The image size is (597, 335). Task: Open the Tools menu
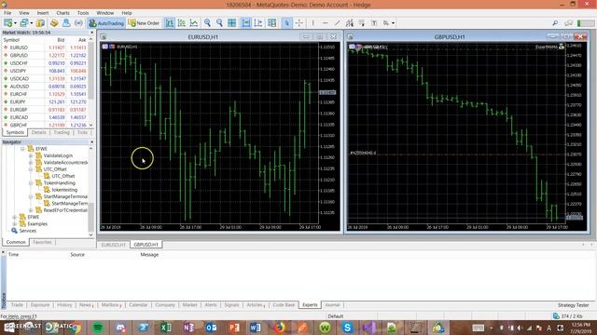tap(83, 13)
